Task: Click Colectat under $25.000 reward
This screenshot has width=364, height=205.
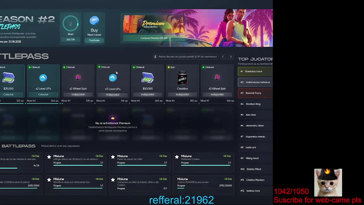Action: (9, 95)
